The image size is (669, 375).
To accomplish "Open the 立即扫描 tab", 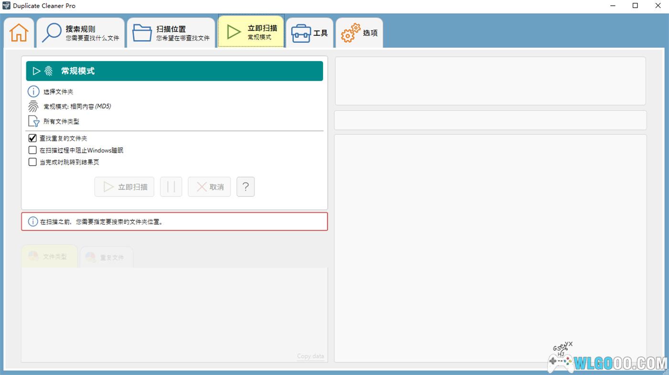I will coord(251,32).
